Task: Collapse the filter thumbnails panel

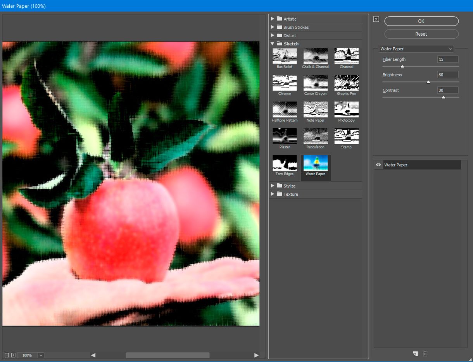Action: click(x=376, y=19)
